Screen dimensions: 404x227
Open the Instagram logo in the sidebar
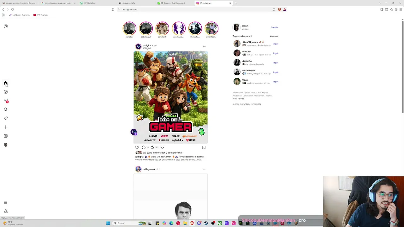pos(6,26)
